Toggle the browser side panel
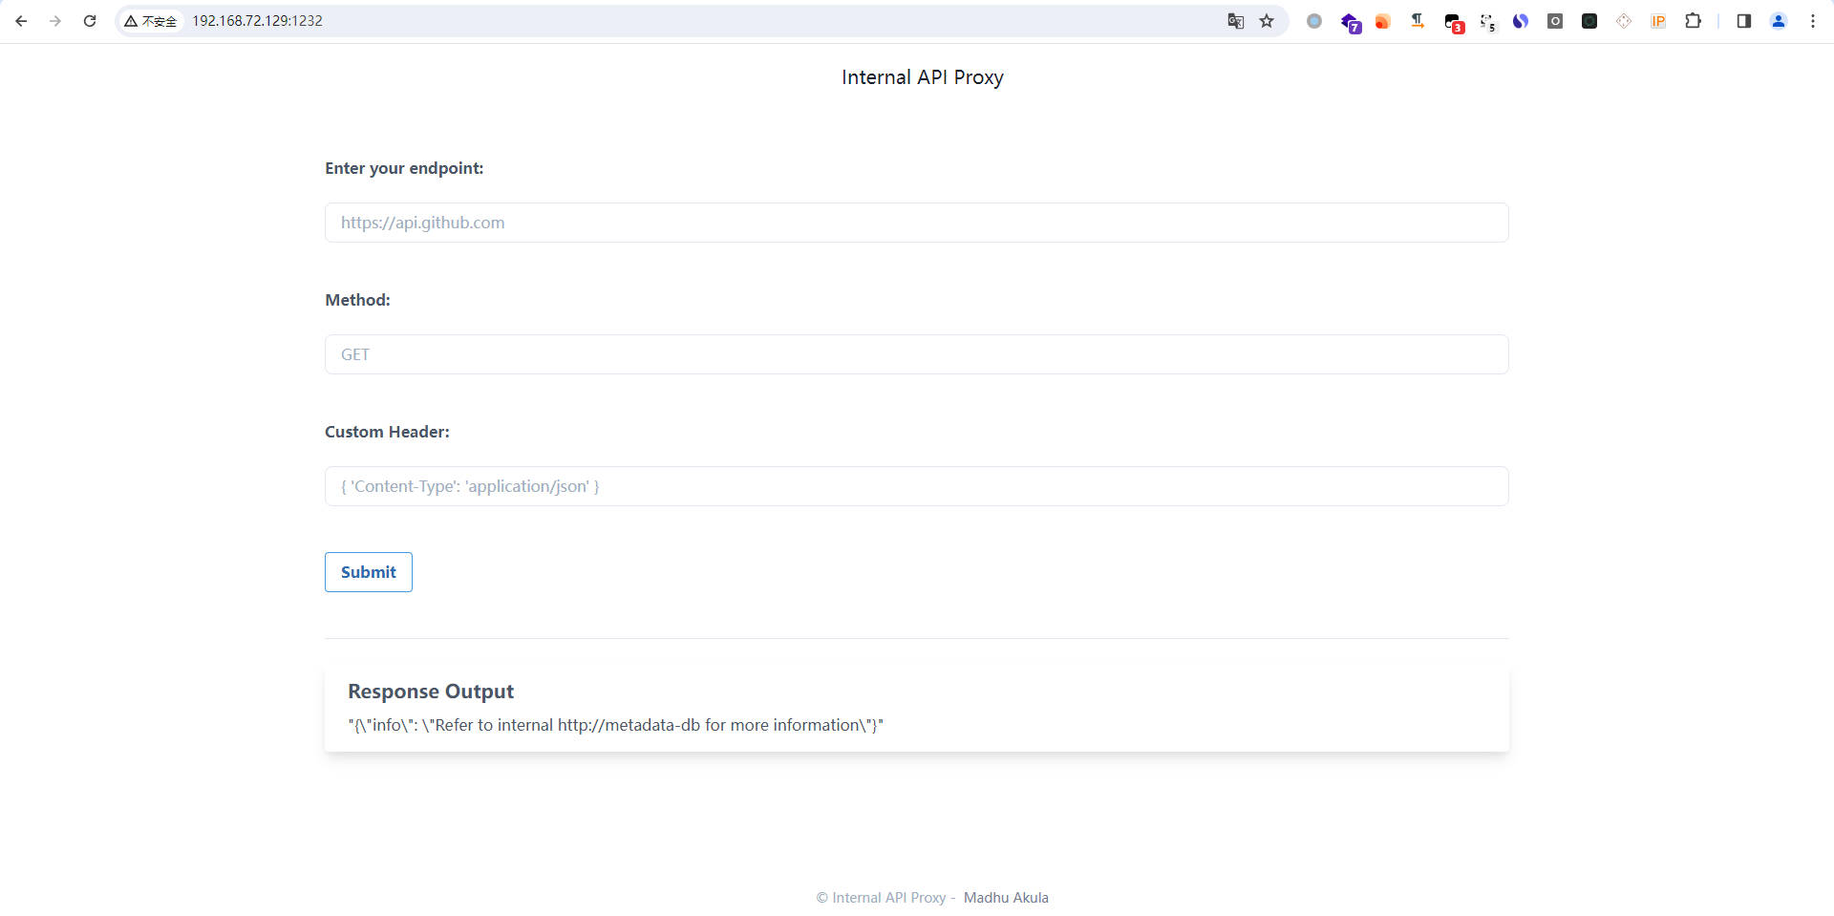 point(1744,21)
